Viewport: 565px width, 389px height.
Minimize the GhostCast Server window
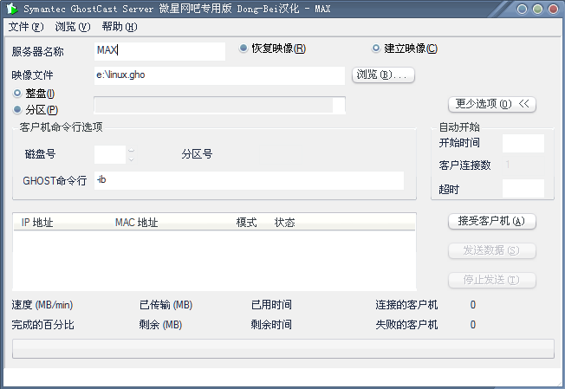point(522,9)
